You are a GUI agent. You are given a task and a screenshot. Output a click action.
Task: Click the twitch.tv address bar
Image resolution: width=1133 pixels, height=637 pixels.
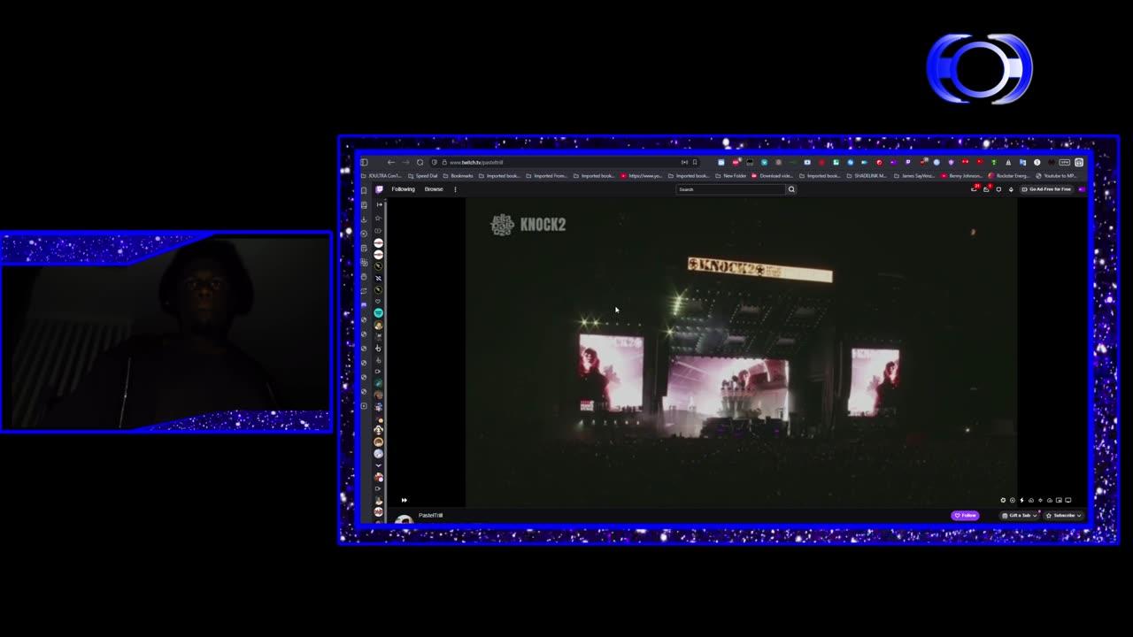(562, 162)
